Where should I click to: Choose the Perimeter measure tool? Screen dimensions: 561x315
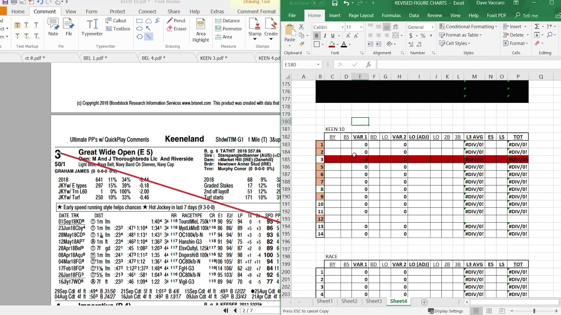[228, 29]
